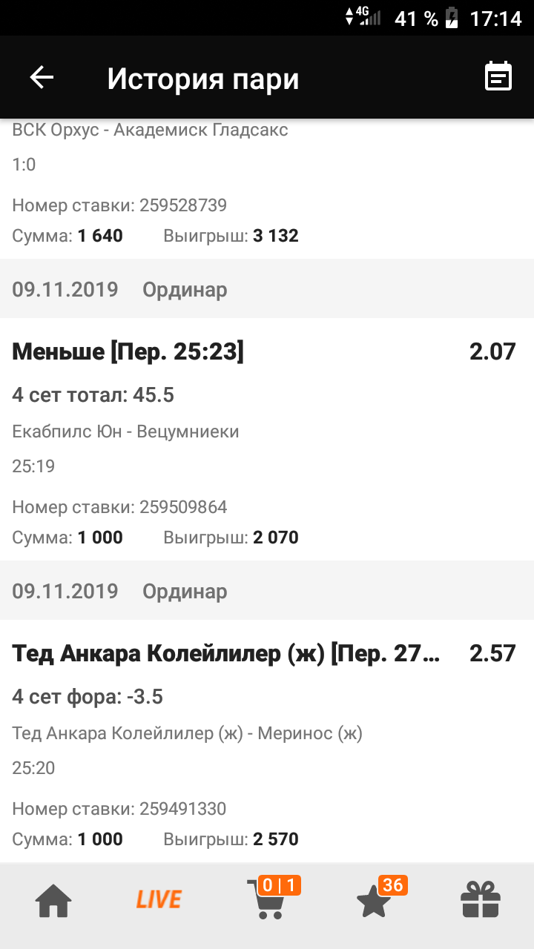Open the ВСК Орхус - Академиск Гладсакс bet
Screen dimensions: 534x949
pyautogui.click(x=151, y=130)
